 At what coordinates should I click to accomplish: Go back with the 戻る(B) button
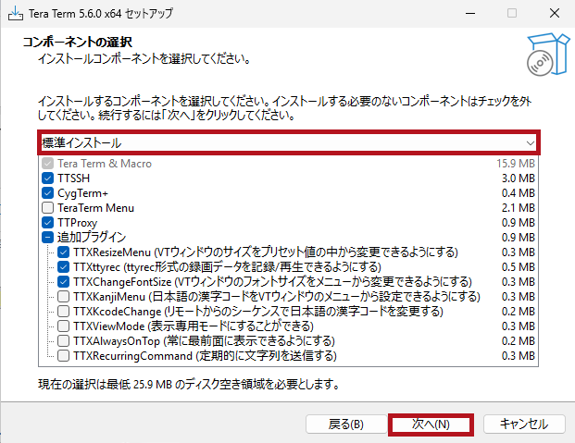pyautogui.click(x=345, y=424)
